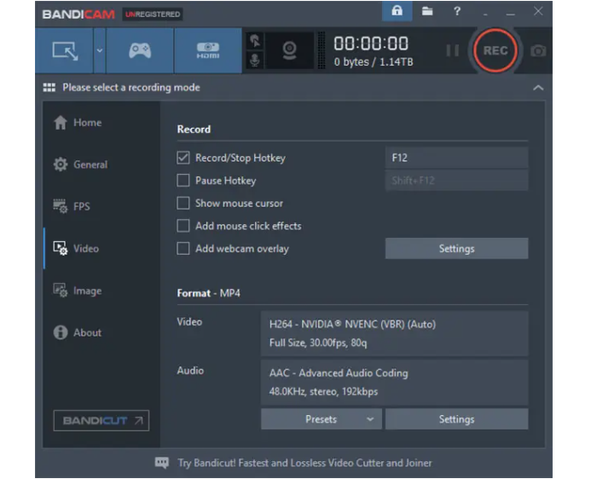
Task: Toggle webcam overlay icon in toolbar
Action: coord(289,50)
